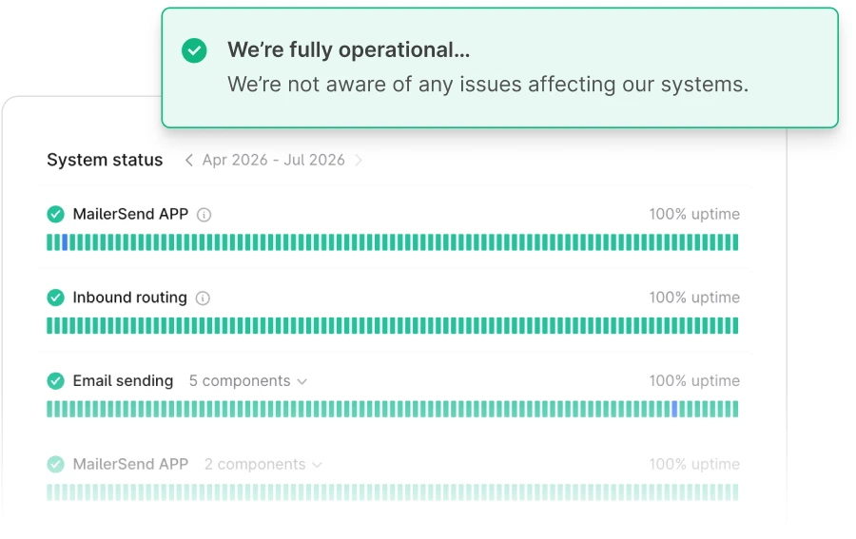This screenshot has height=539, width=856.
Task: Click faded status check of bottom MailerSend APP
Action: click(x=55, y=464)
